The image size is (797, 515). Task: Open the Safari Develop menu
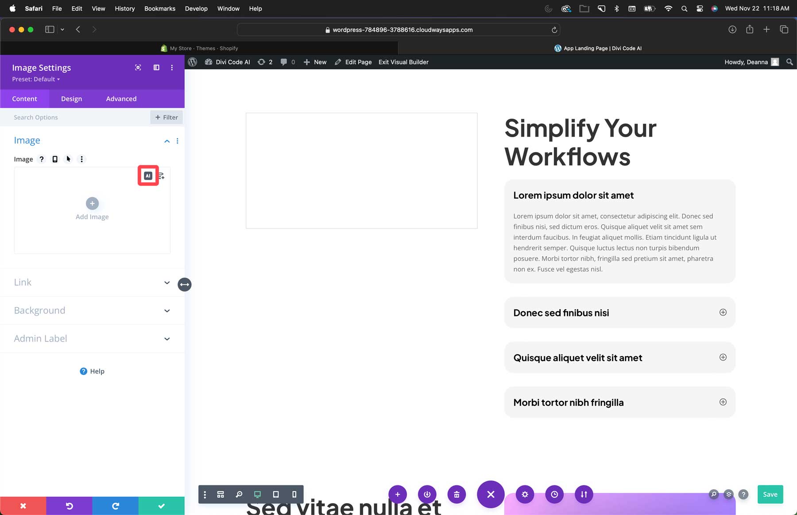[x=196, y=8]
